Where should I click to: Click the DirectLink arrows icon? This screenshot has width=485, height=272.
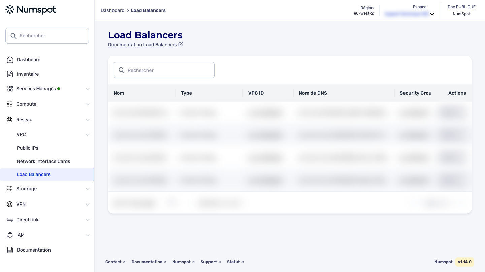click(x=10, y=220)
